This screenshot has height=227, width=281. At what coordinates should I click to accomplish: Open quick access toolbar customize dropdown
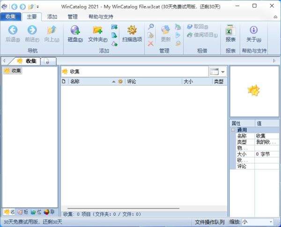click(38, 7)
